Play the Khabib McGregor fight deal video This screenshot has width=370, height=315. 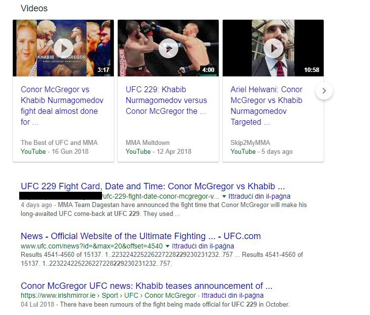click(63, 48)
